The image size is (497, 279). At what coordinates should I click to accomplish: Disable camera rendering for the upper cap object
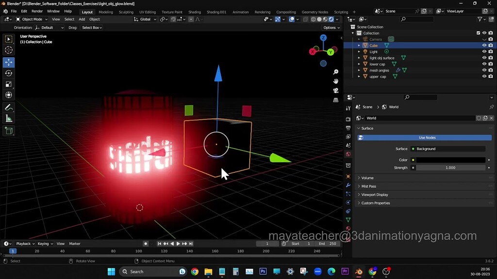490,77
